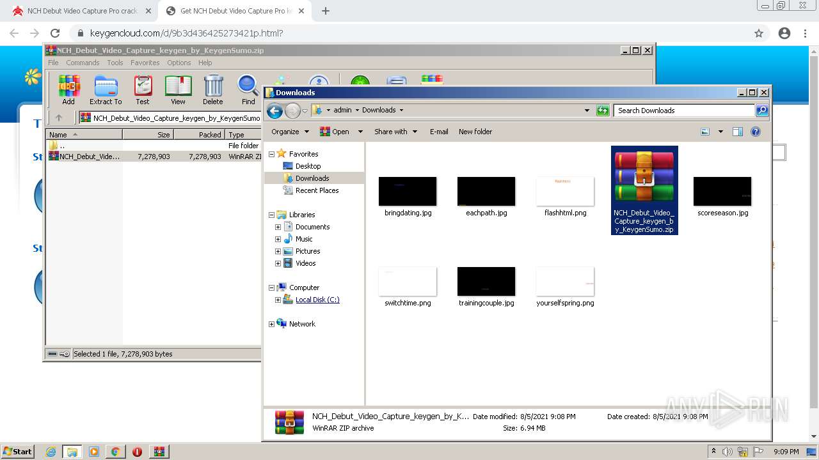Click Extract To in WinRAR toolbar

[x=106, y=89]
